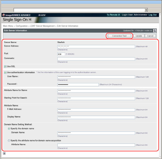Image resolution: width=162 pixels, height=159 pixels.
Task: Uncheck the Use SSL checkbox
Action: click(x=5, y=67)
